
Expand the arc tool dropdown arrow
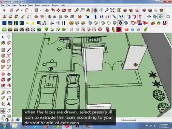32,10
